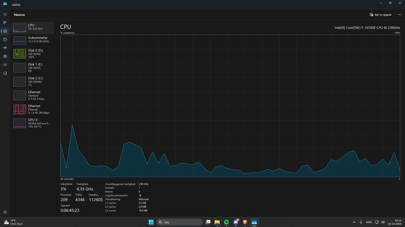
Task: Open the Windows Start menu
Action: (x=151, y=222)
